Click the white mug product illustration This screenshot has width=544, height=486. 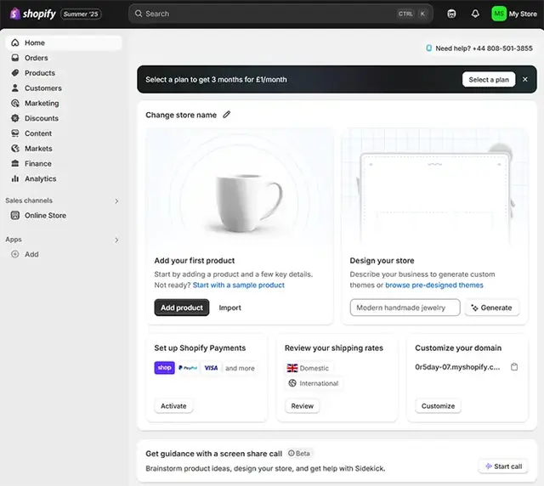248,203
